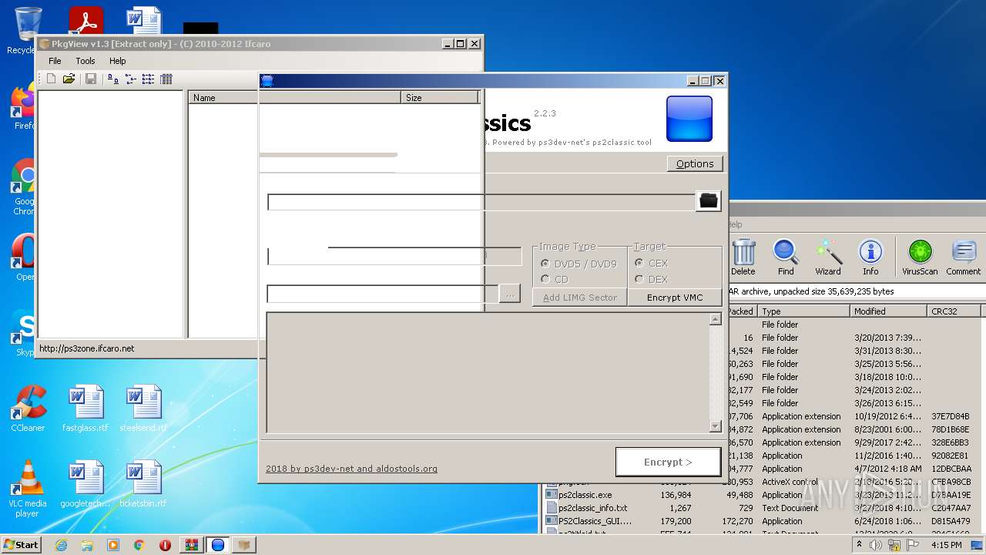Open steelsend.rtf on the desktop
The image size is (986, 555).
coord(143,409)
